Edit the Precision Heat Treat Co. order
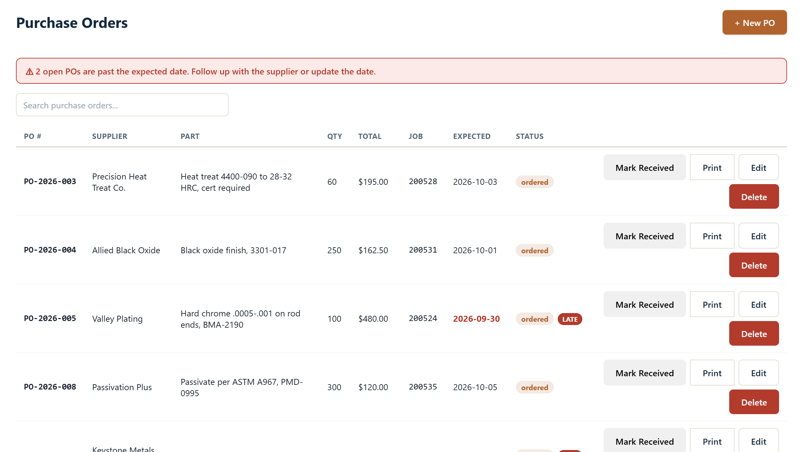803x452 pixels. [758, 168]
